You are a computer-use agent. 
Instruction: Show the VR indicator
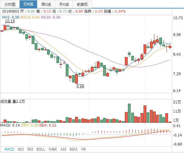point(84,149)
